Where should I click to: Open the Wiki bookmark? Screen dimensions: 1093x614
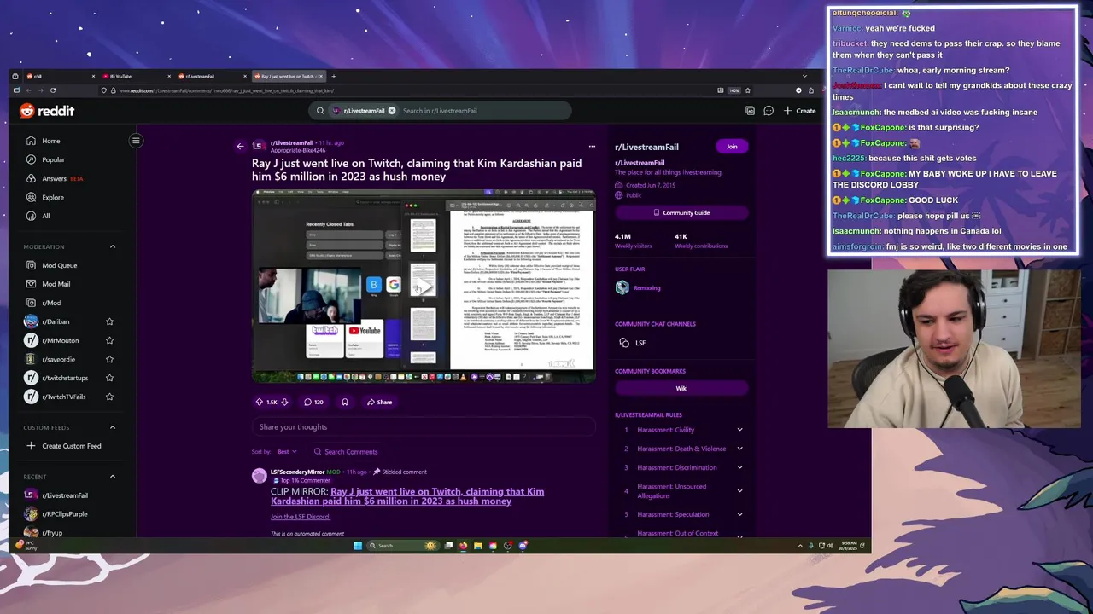pos(681,388)
